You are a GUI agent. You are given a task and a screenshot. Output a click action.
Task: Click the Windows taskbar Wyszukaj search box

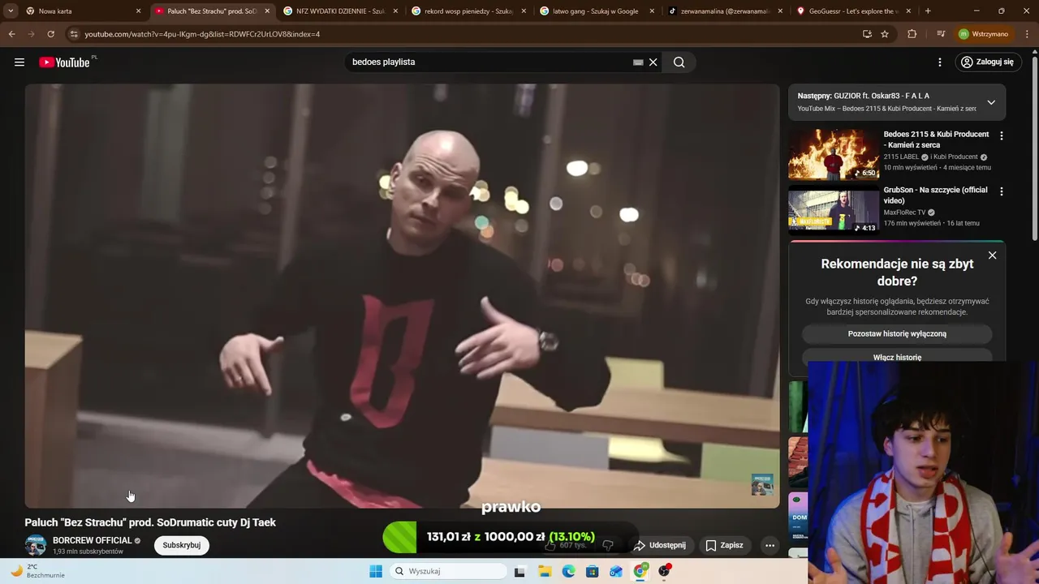pos(448,571)
